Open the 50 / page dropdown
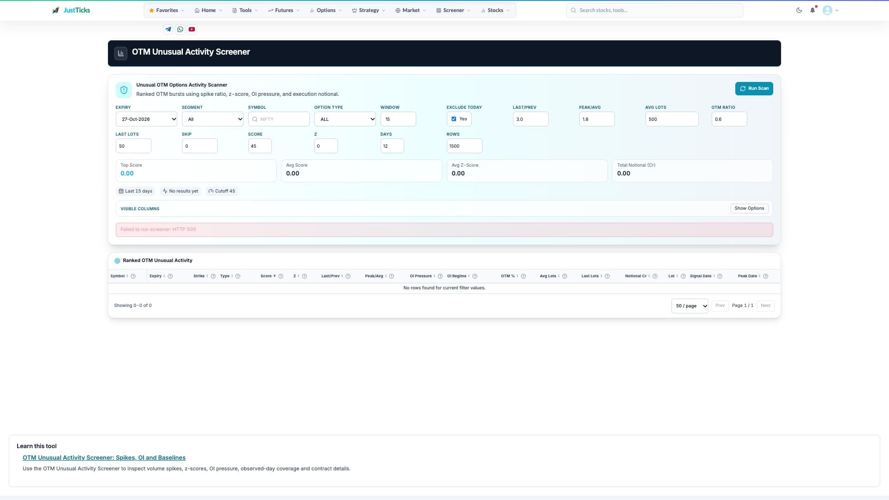 click(x=689, y=306)
